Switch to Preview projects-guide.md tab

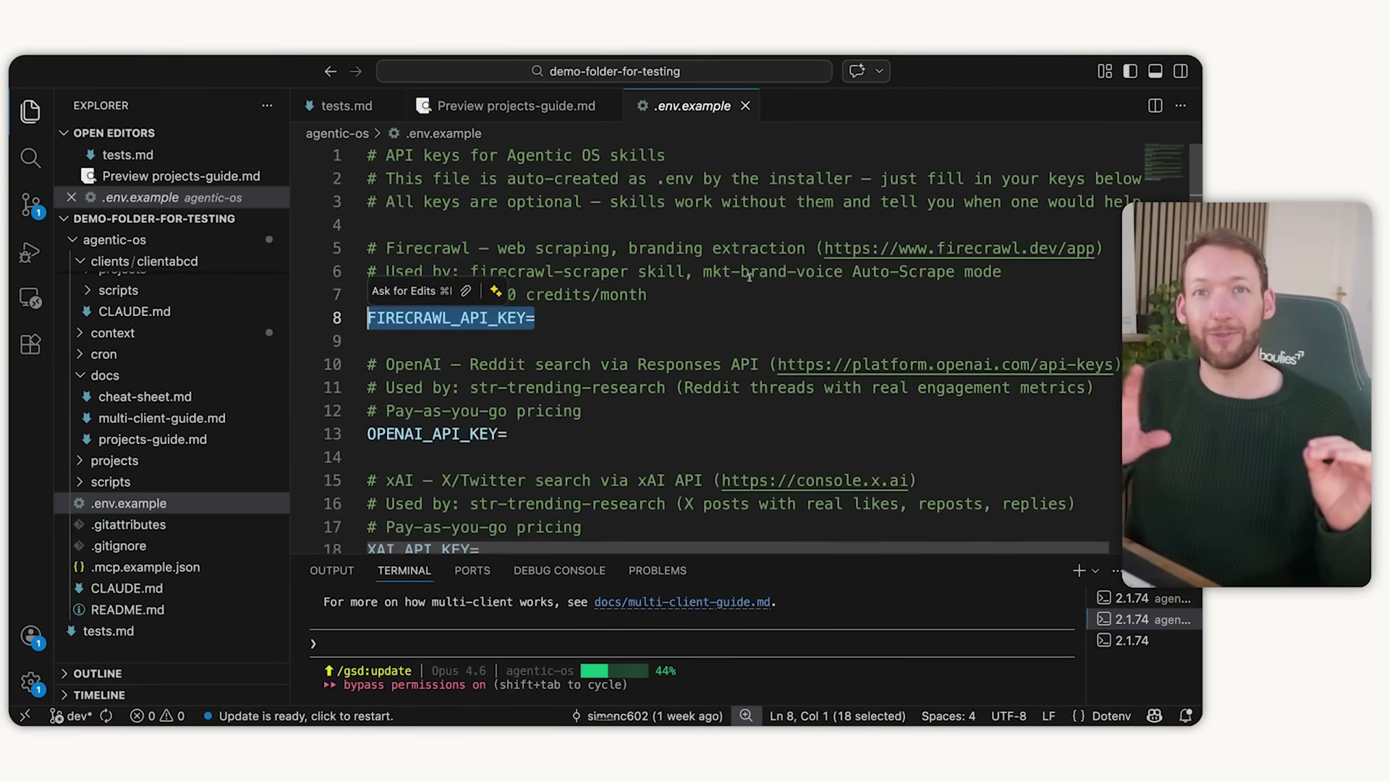coord(514,106)
